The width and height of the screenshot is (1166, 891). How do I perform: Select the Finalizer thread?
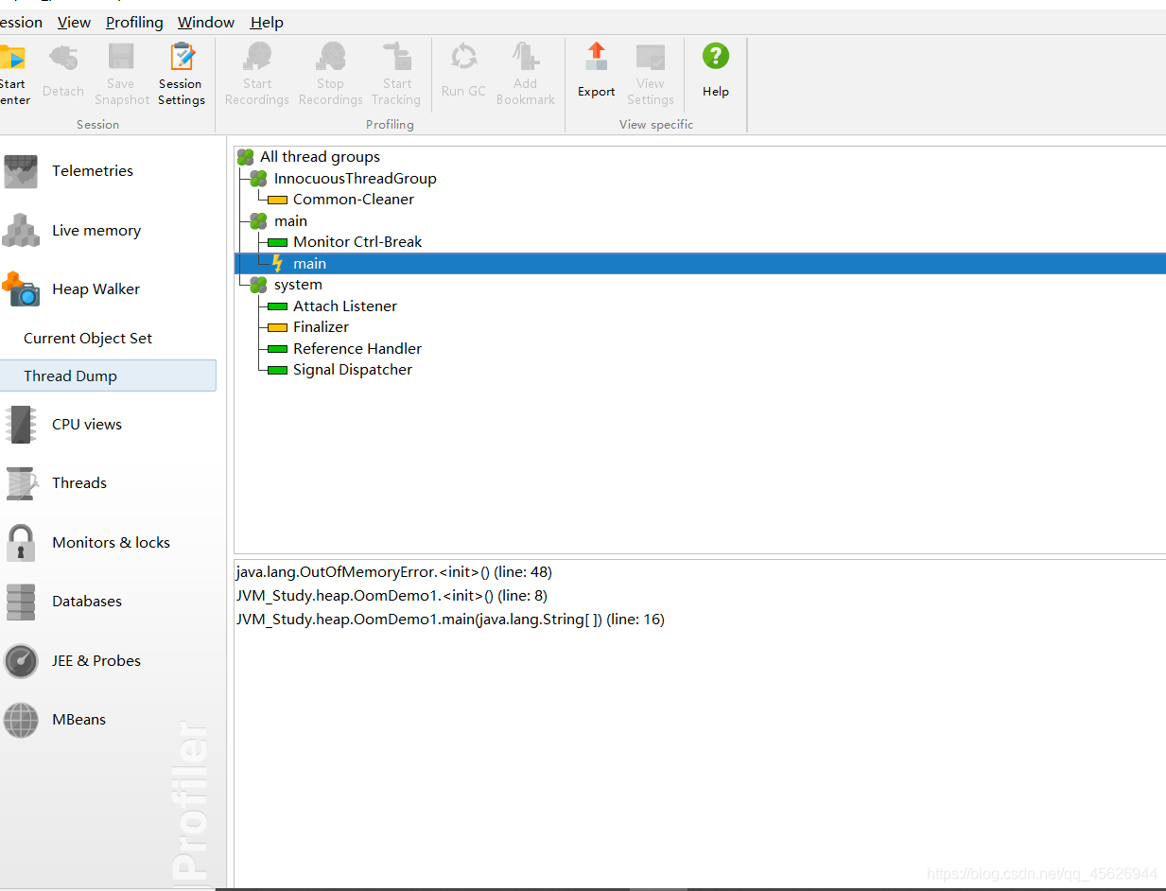(321, 327)
